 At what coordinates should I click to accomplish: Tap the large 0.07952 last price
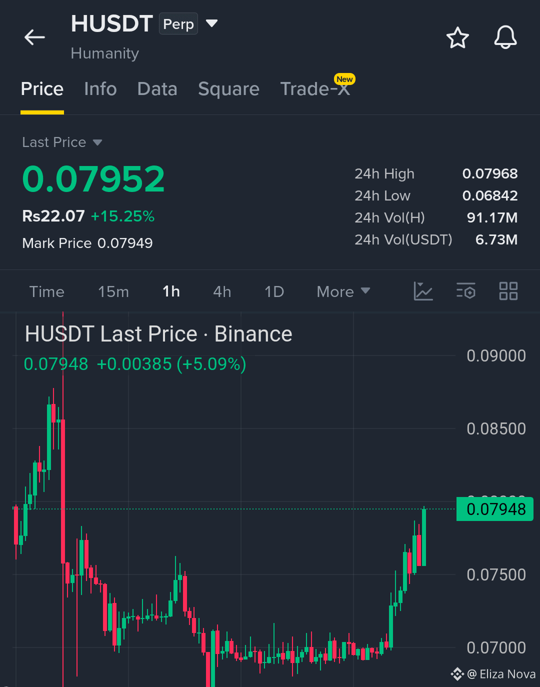93,179
